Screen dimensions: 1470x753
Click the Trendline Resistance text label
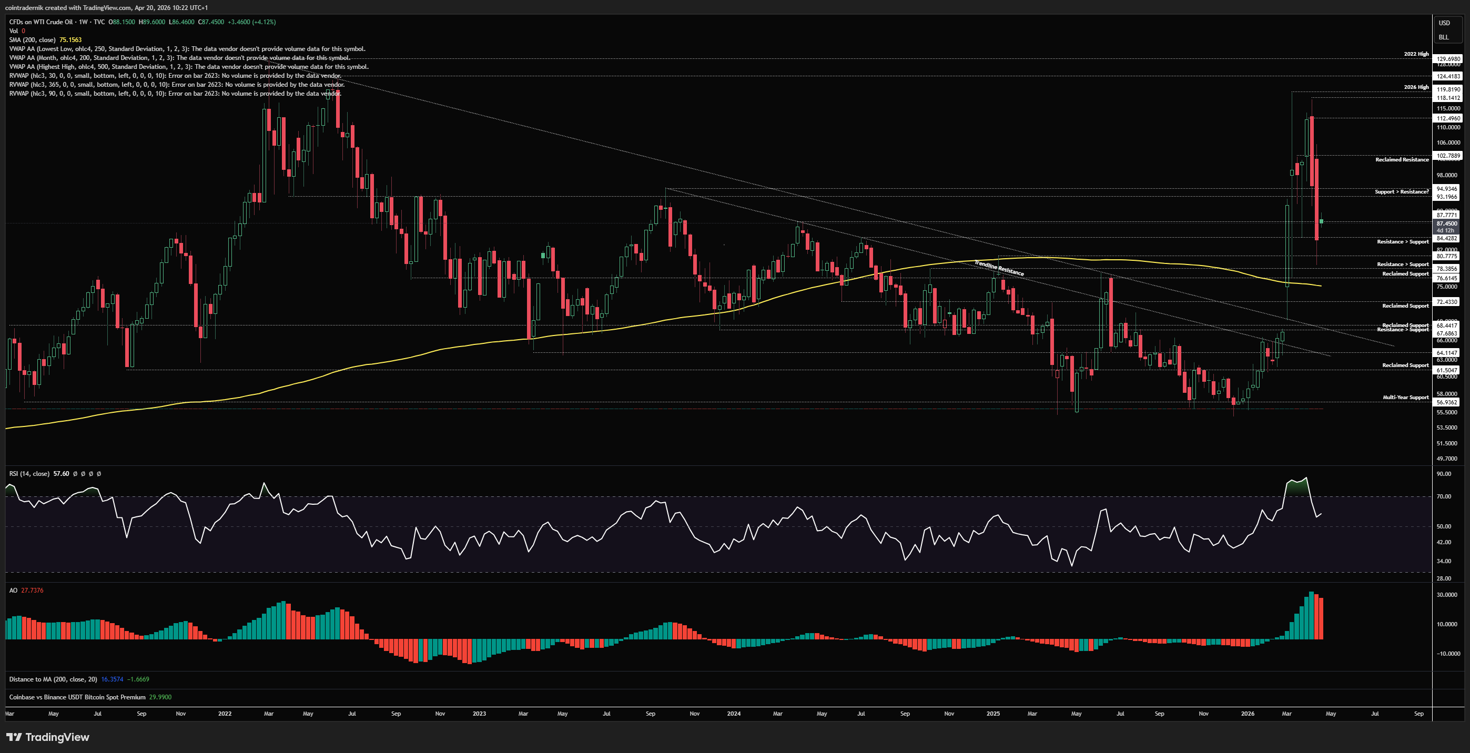[x=999, y=268]
